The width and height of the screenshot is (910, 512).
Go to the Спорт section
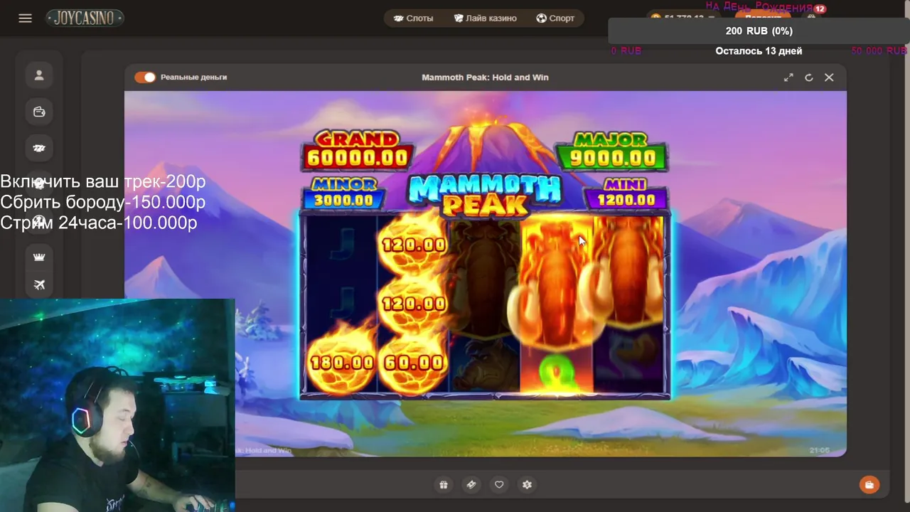click(555, 18)
